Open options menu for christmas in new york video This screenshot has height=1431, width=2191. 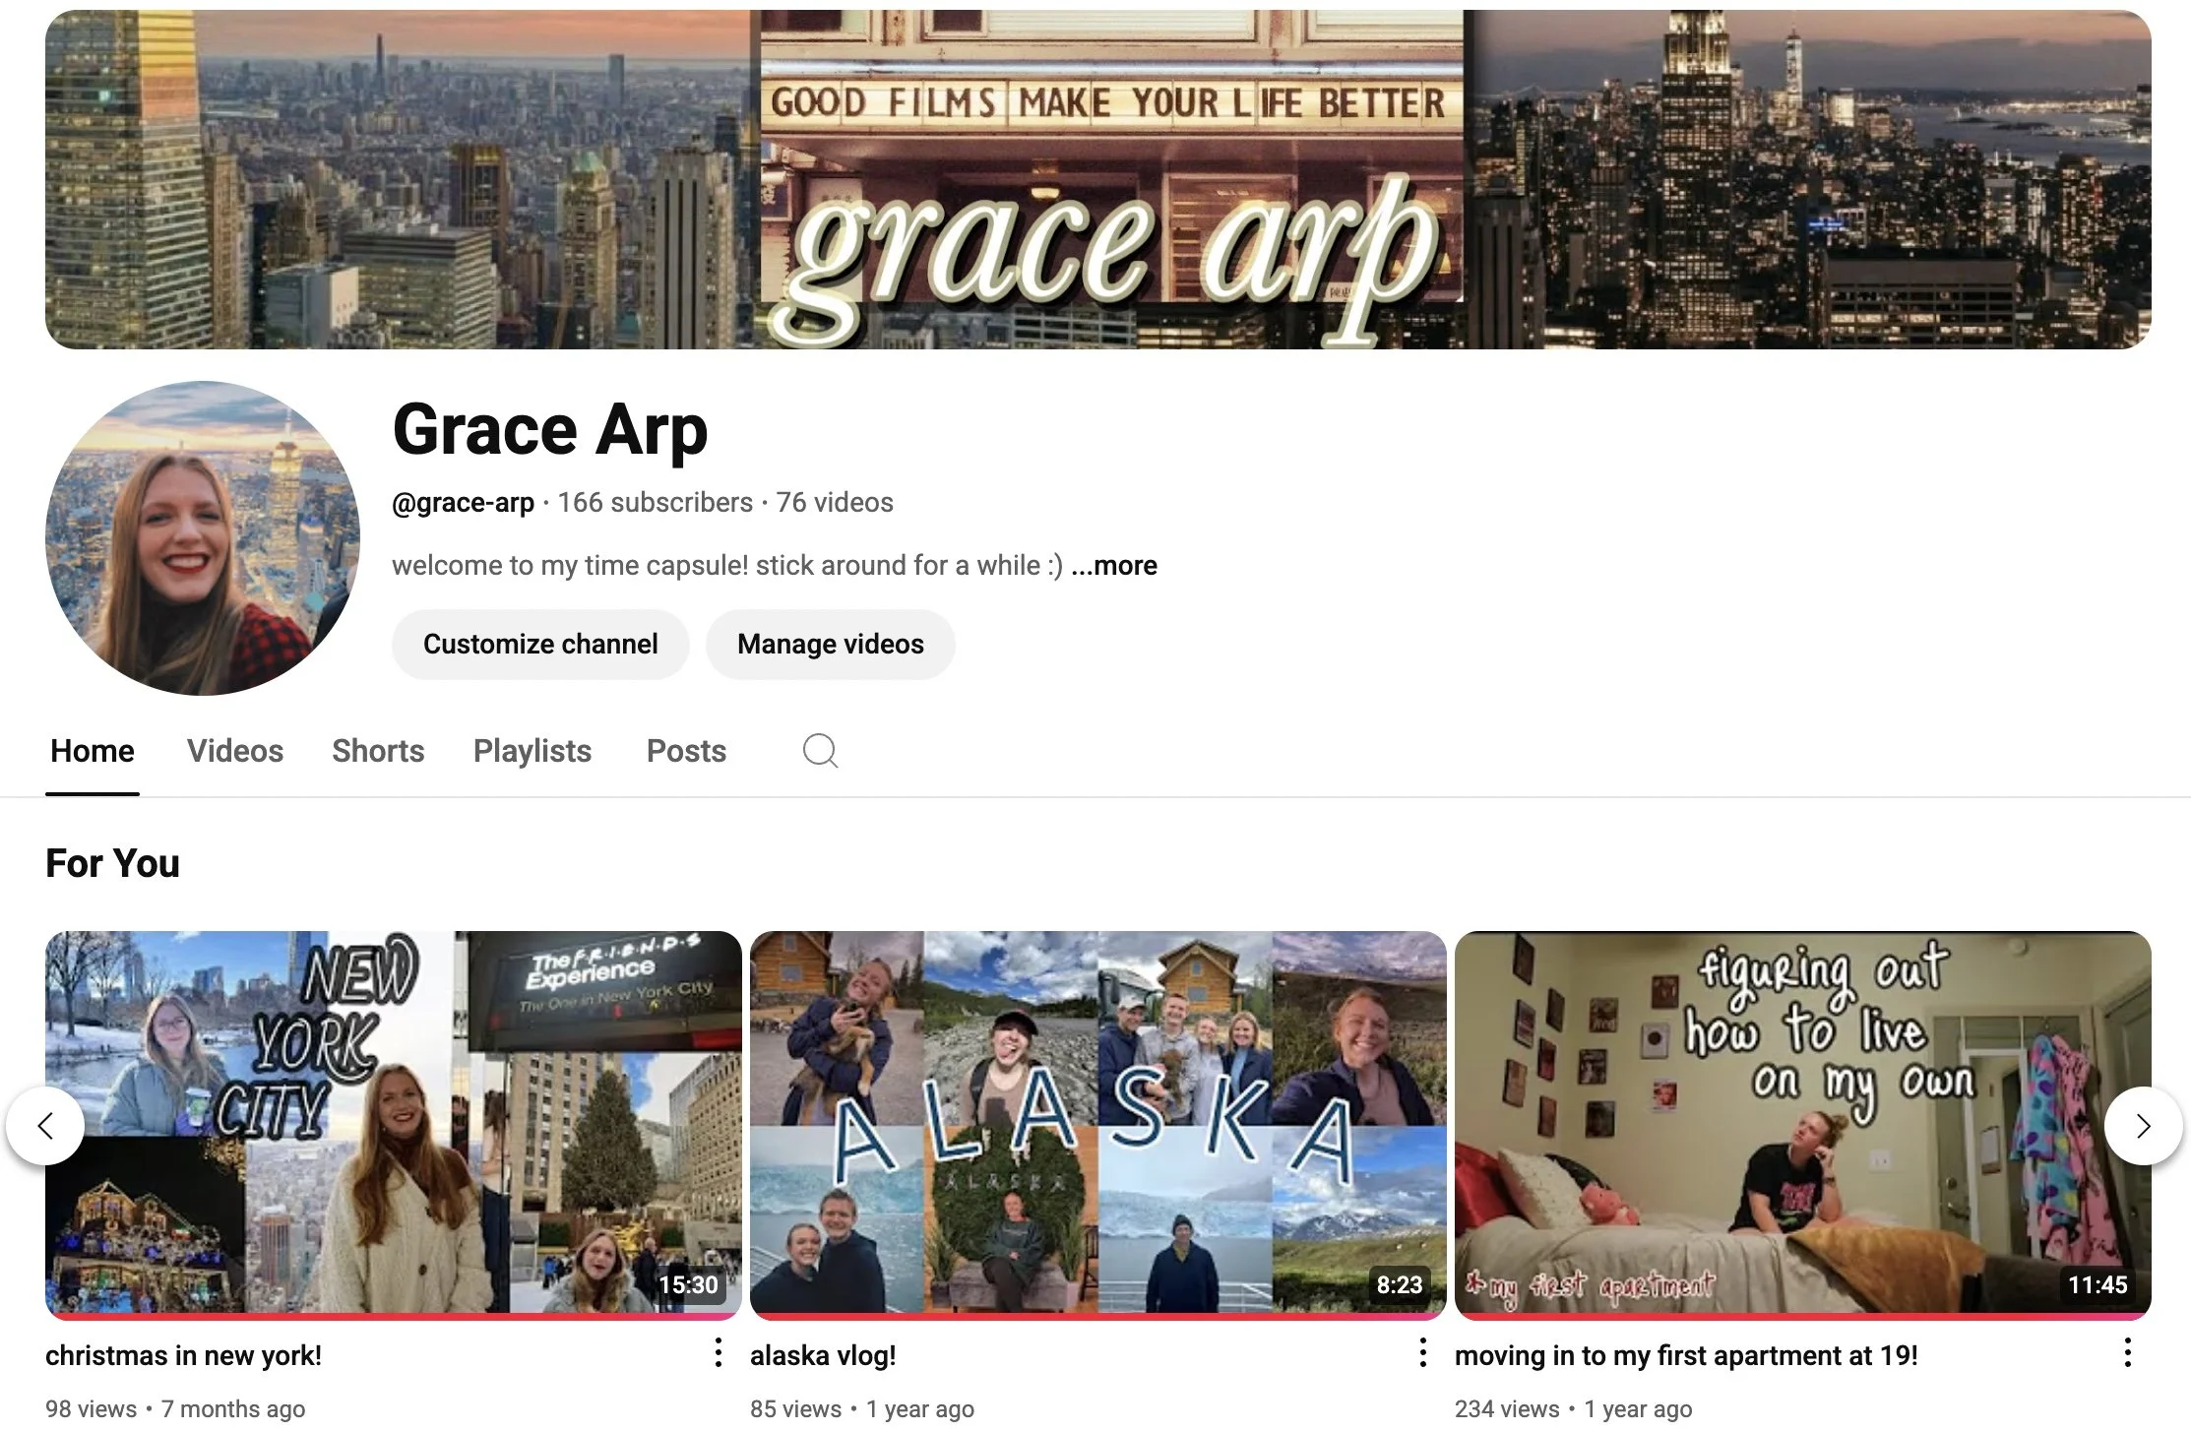point(719,1353)
